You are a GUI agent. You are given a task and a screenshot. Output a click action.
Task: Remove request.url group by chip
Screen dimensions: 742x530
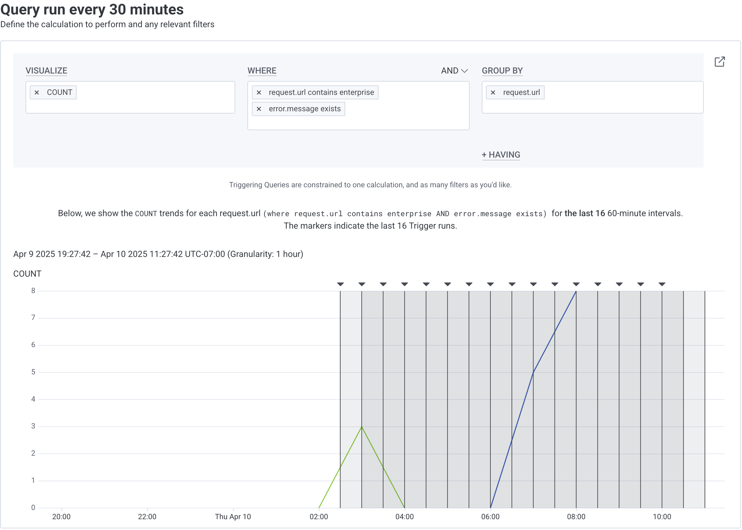493,93
